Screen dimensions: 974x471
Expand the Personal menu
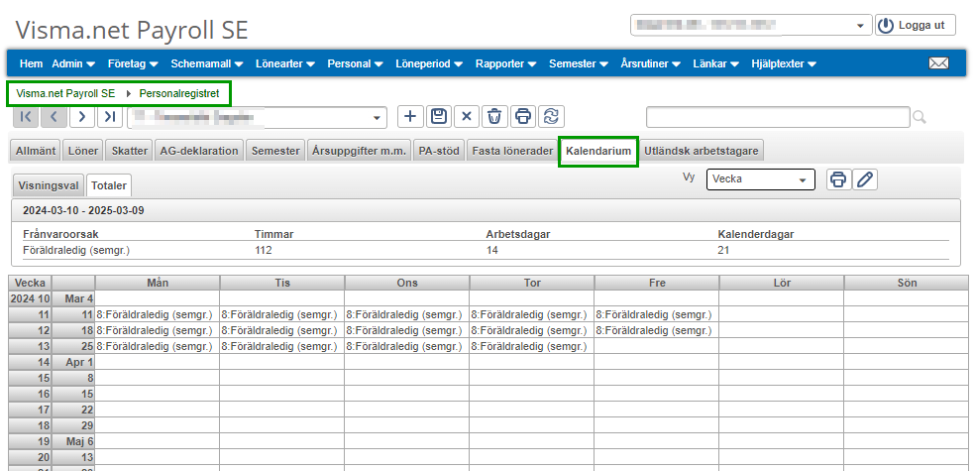[356, 63]
